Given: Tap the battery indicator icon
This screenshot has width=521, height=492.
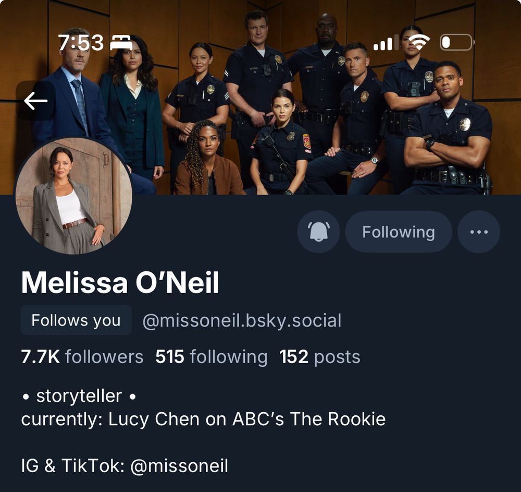Looking at the screenshot, I should coord(457,43).
